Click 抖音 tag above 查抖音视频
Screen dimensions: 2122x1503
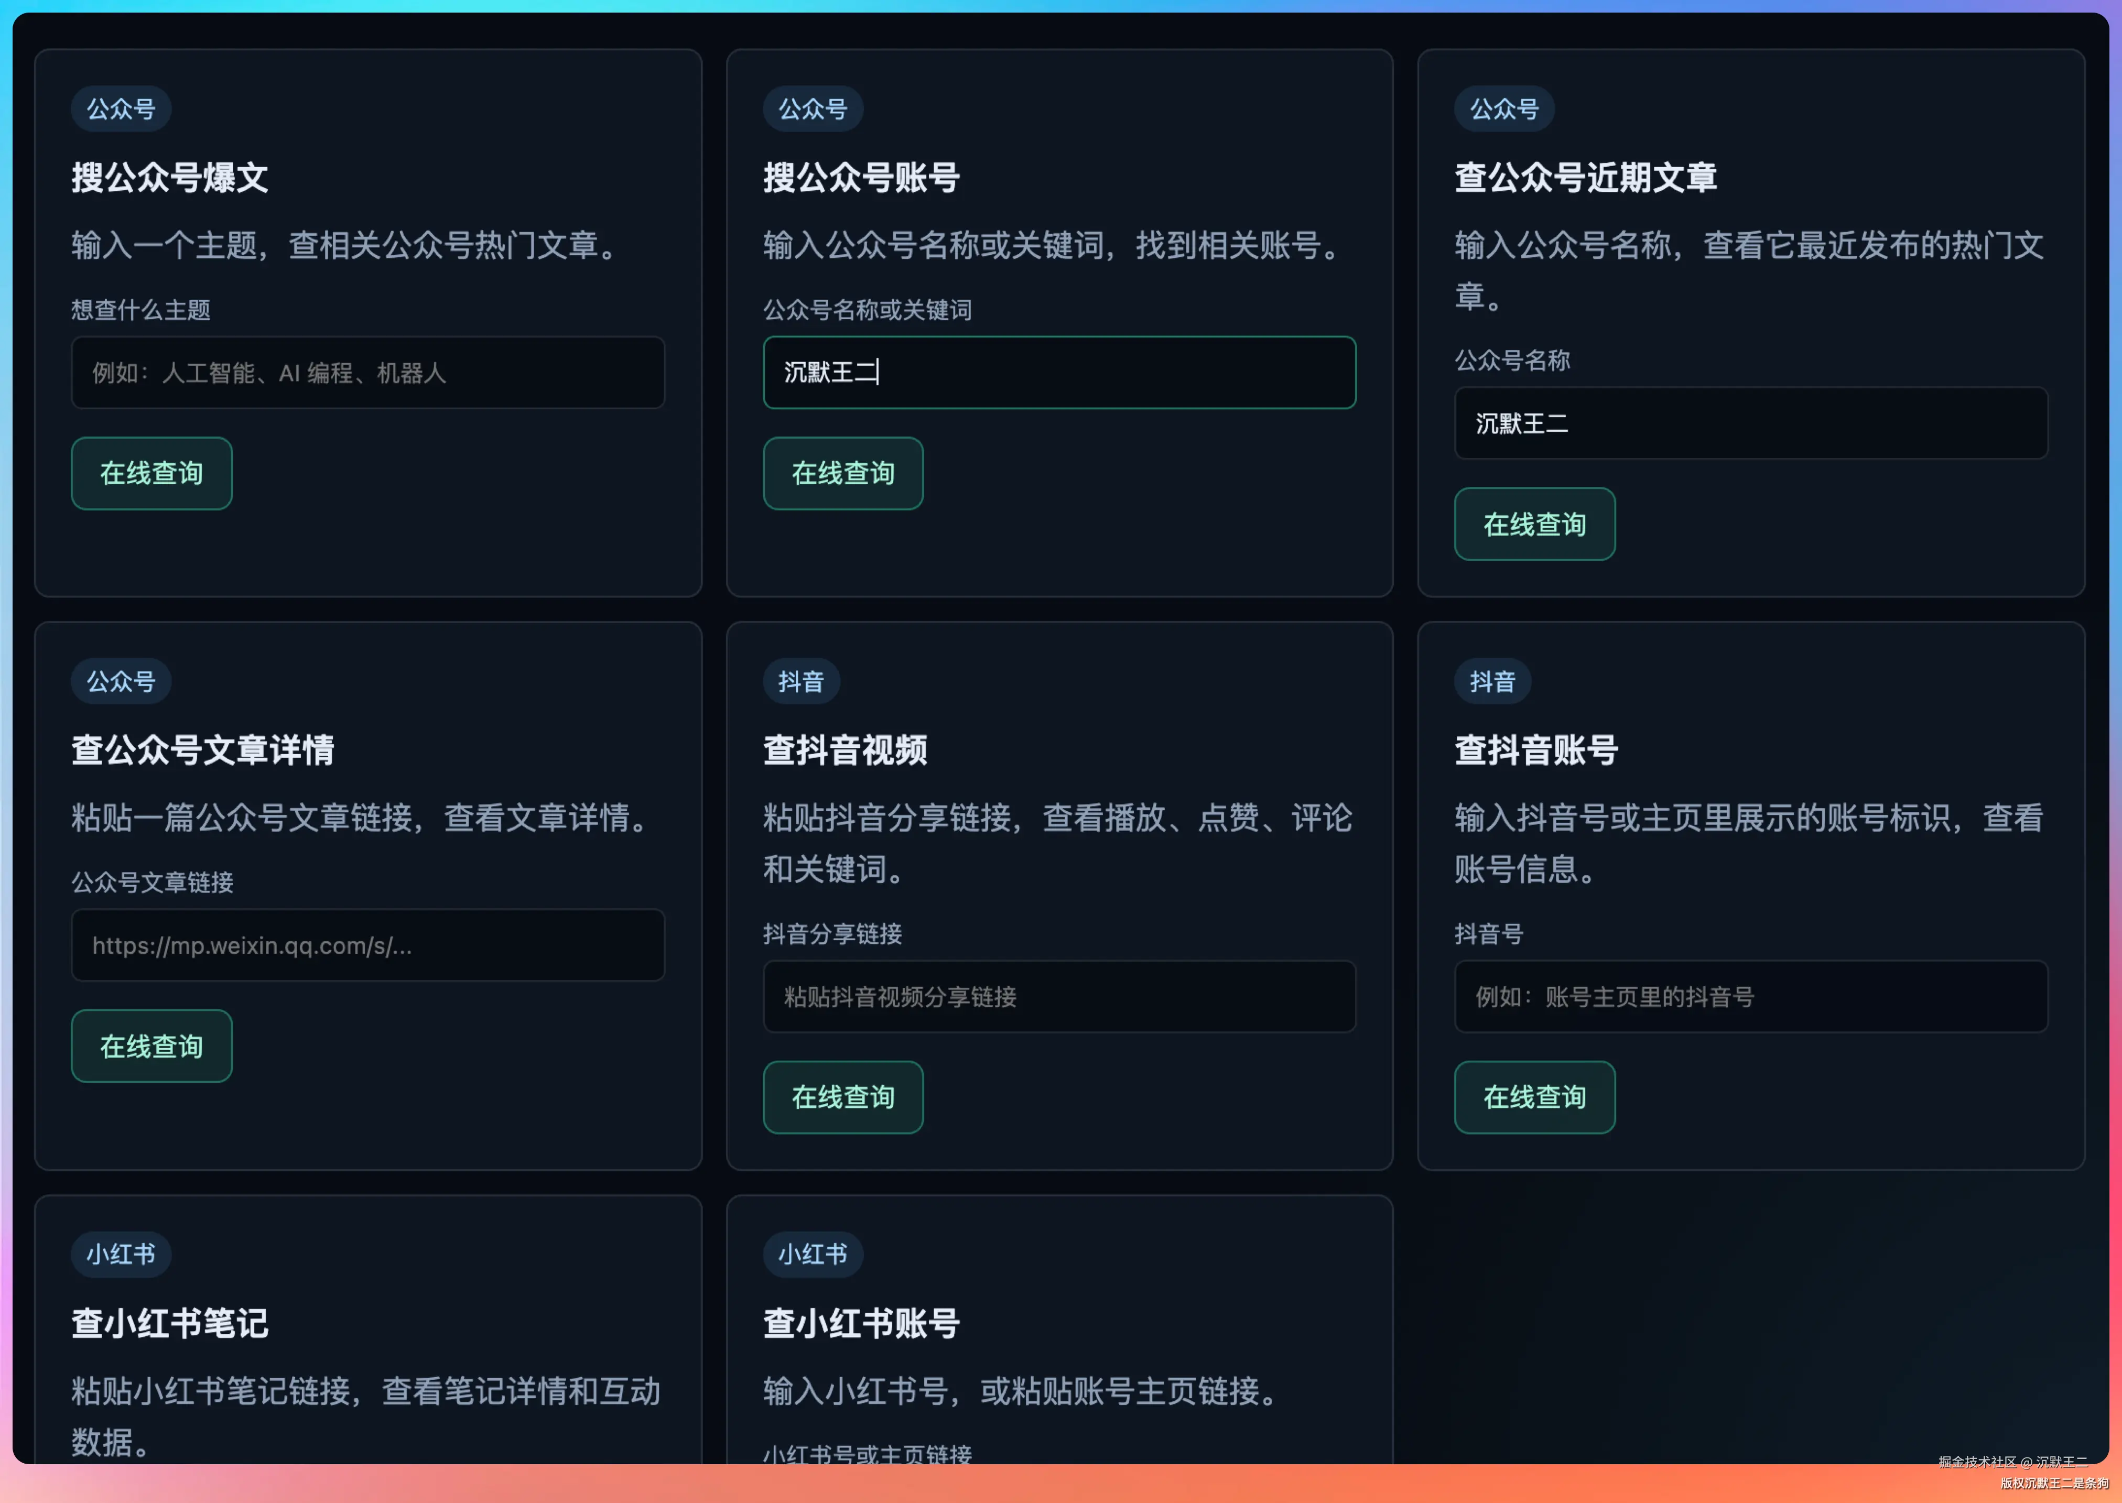pyautogui.click(x=802, y=682)
